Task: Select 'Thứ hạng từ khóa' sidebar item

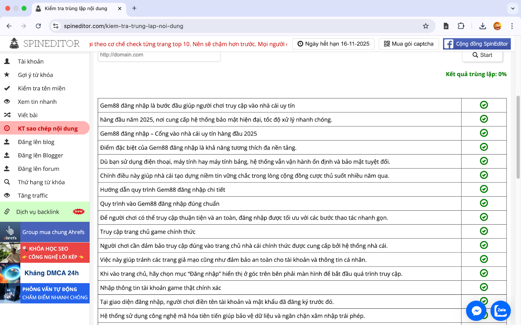Action: point(41,182)
